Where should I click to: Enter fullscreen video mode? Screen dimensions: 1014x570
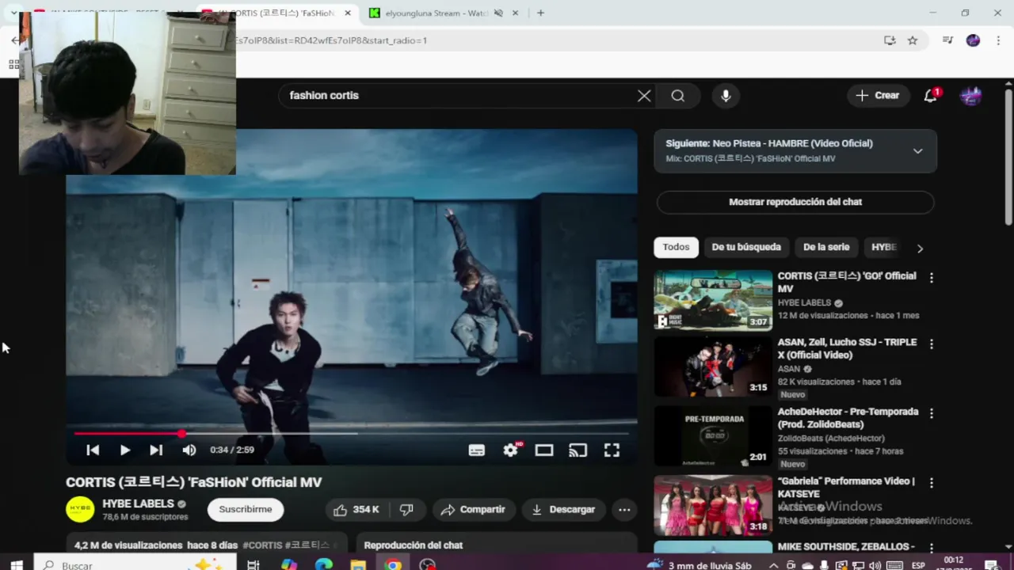point(612,450)
